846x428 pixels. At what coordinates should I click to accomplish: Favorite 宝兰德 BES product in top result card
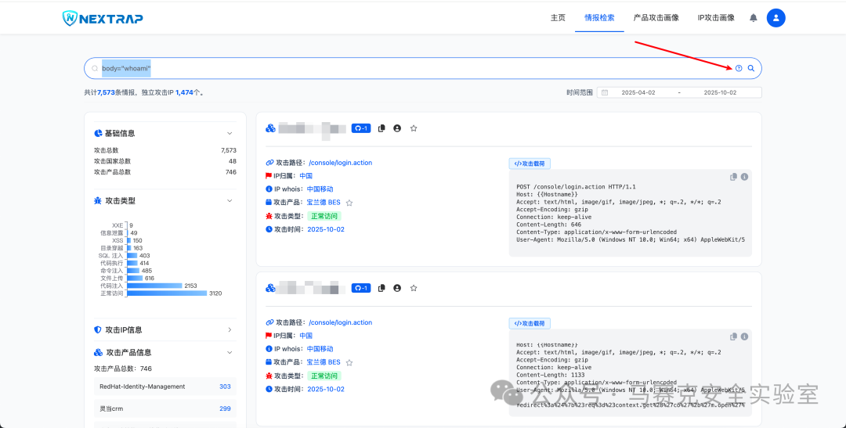pyautogui.click(x=349, y=203)
